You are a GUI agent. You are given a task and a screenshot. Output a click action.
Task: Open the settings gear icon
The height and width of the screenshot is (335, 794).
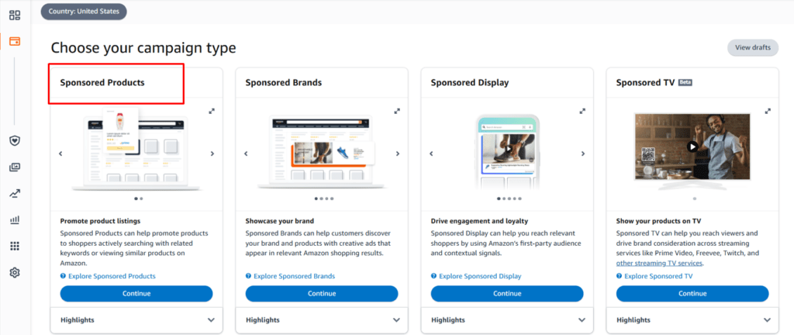(x=15, y=272)
